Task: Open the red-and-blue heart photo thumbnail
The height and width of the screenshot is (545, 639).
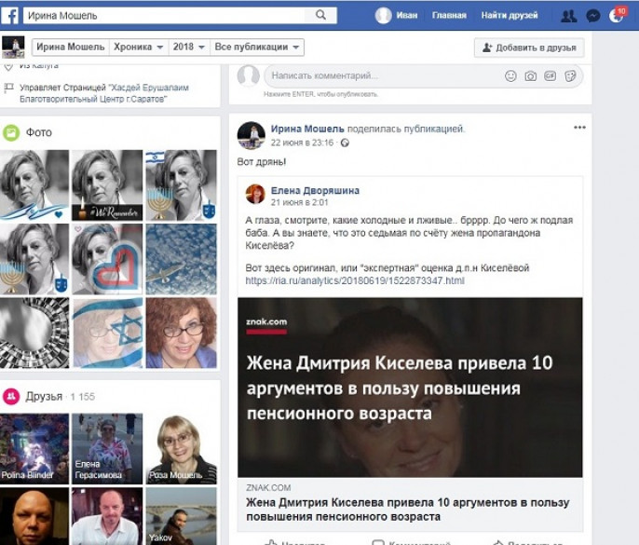Action: coord(108,259)
